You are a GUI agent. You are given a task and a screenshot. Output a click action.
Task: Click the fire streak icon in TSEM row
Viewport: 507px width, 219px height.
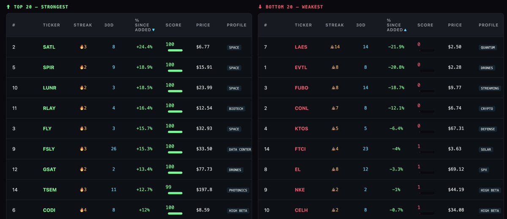(x=82, y=189)
